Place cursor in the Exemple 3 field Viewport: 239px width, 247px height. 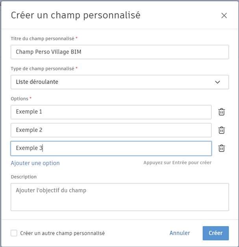click(x=111, y=148)
